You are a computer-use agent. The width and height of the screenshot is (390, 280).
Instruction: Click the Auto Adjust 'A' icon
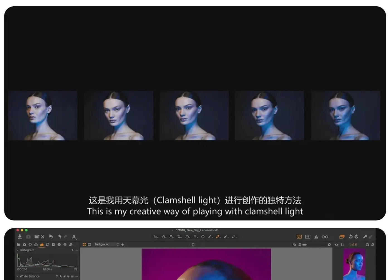tap(74, 237)
